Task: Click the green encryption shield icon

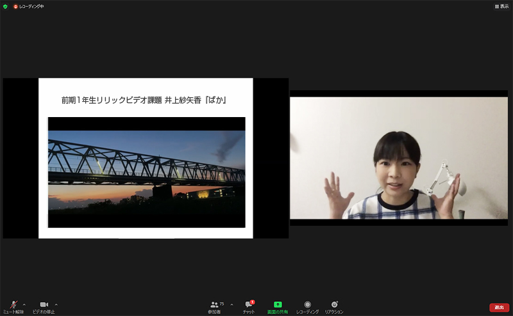Action: point(5,6)
